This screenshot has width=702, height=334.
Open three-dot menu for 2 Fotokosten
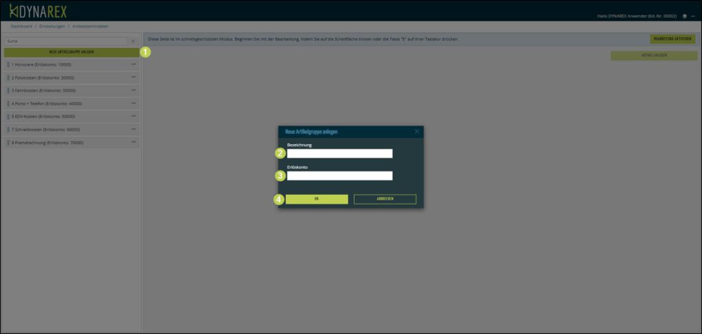[x=133, y=77]
